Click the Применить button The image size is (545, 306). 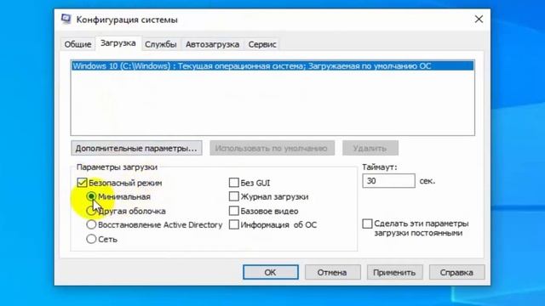coord(394,272)
